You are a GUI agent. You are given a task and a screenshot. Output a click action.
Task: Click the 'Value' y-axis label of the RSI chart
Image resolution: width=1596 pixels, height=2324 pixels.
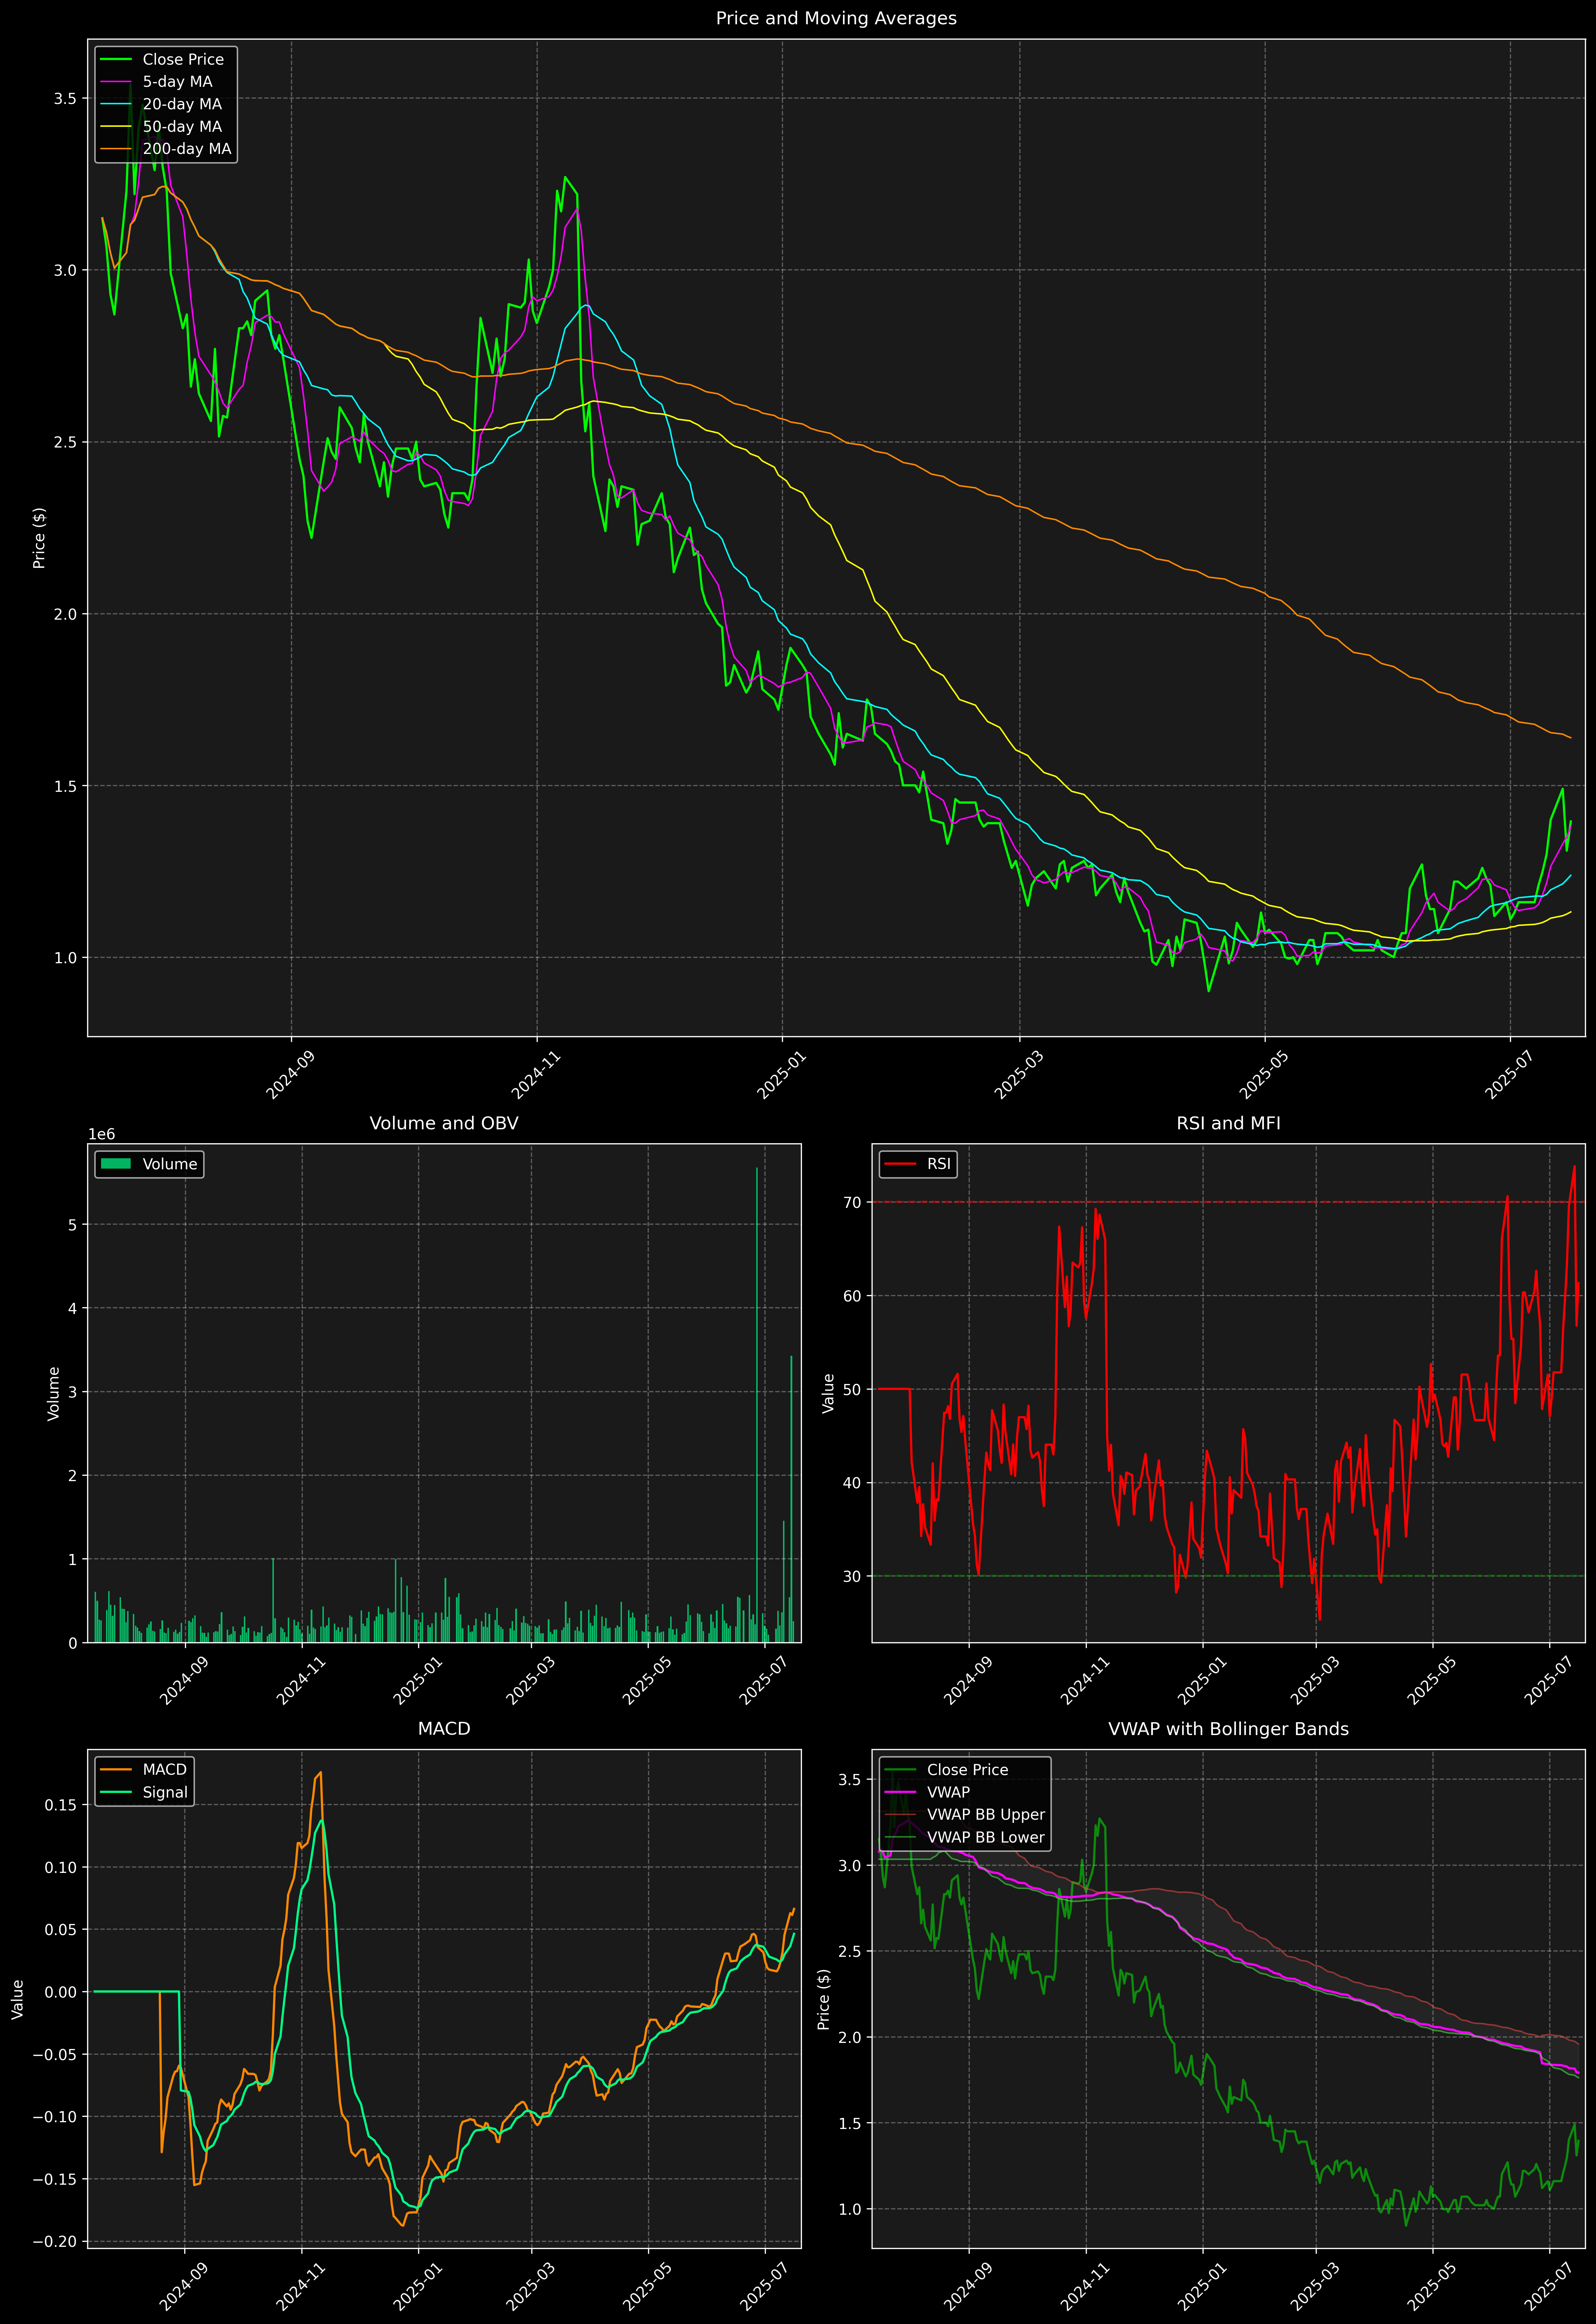828,1393
